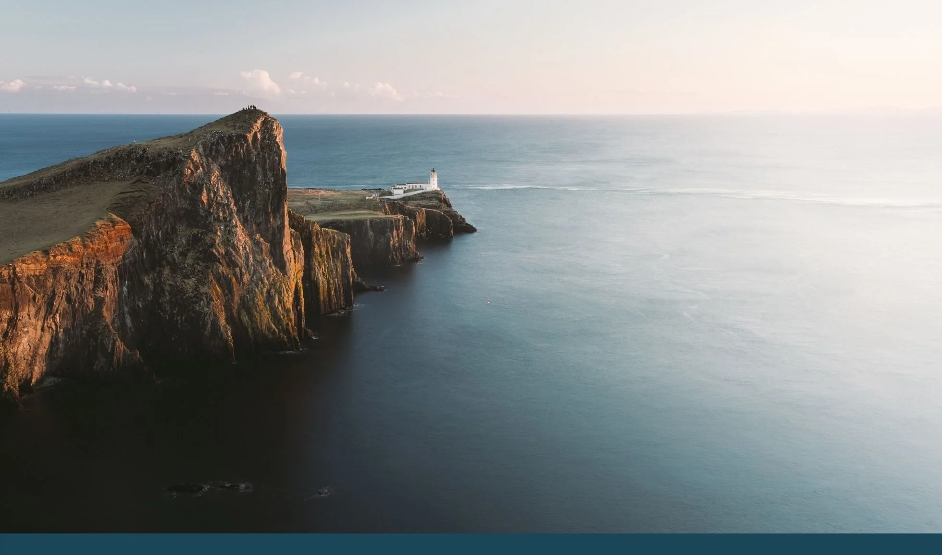Click the large puffy cloud above the cliff peak

point(260,82)
